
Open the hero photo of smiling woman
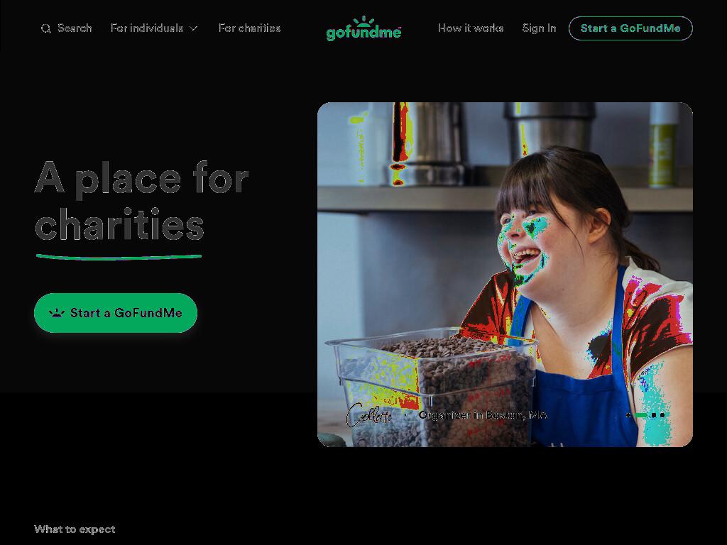tap(505, 275)
